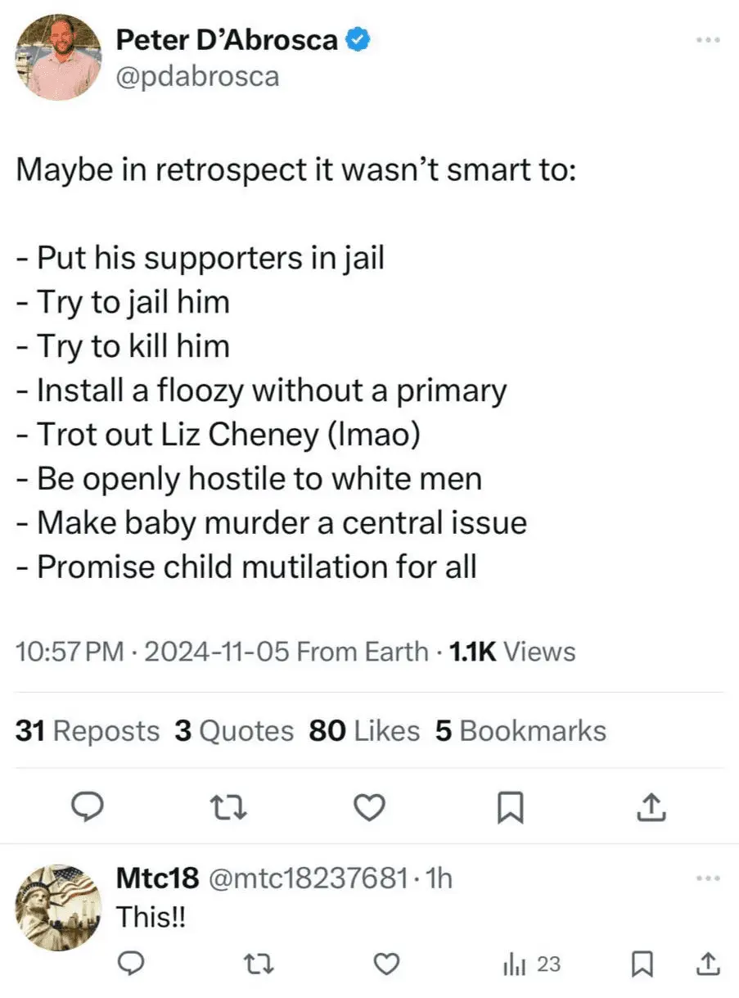Open the 31 Reposts list
The height and width of the screenshot is (998, 739).
click(88, 730)
